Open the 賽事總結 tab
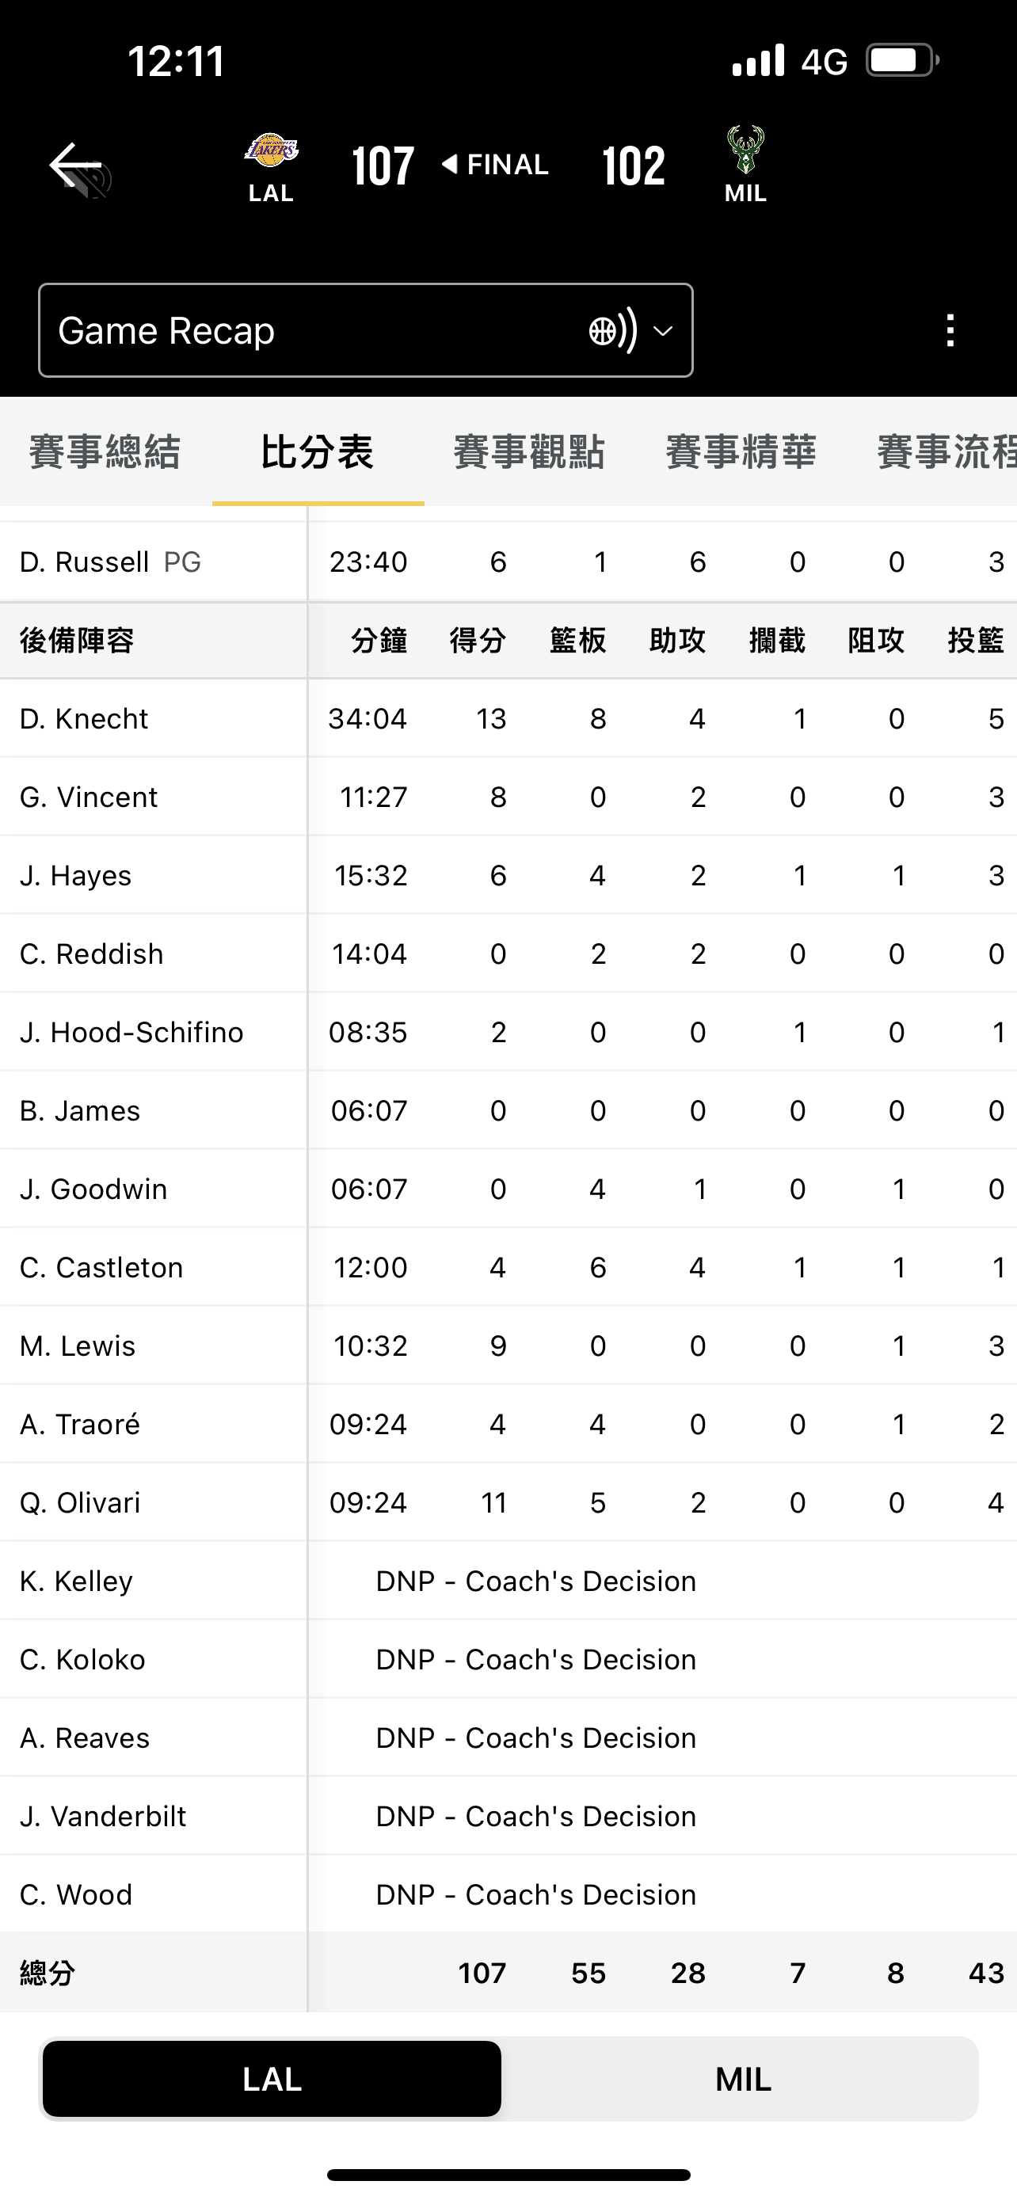Screen dimensions: 1017x2200 pyautogui.click(x=105, y=451)
